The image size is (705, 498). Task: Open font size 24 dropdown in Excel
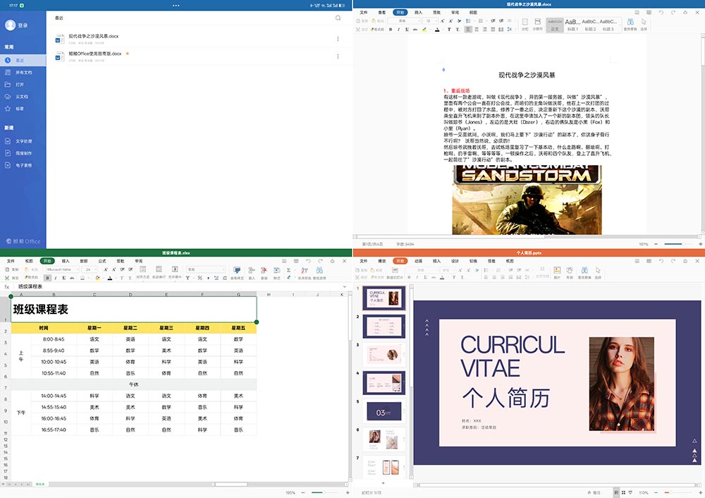(90, 269)
